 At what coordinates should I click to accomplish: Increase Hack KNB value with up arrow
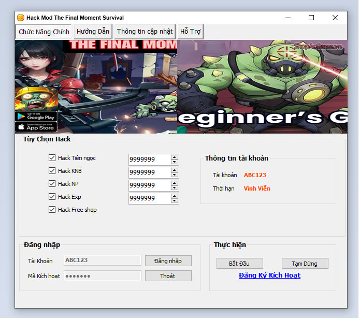[x=175, y=170]
